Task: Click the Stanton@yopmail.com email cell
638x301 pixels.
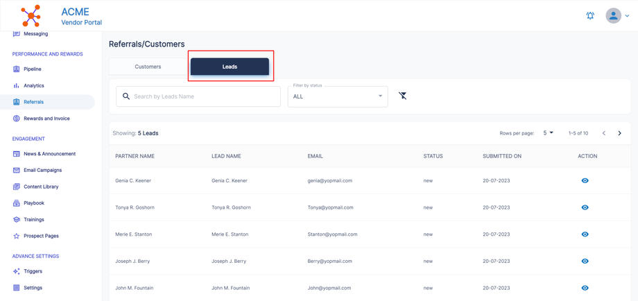Action: coord(332,234)
